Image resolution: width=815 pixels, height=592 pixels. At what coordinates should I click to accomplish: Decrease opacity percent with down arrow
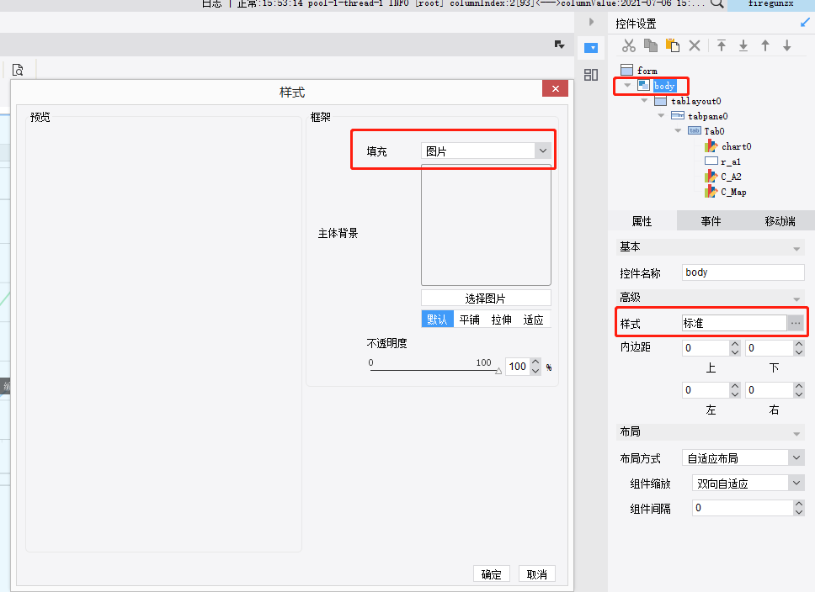[x=535, y=371]
